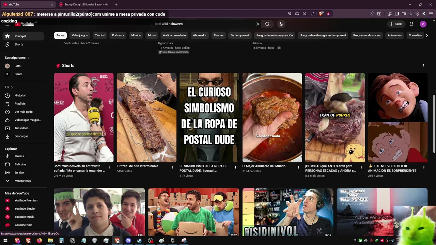Expand the Suscripciones section
Screen dimensions: 436x245
(17, 58)
